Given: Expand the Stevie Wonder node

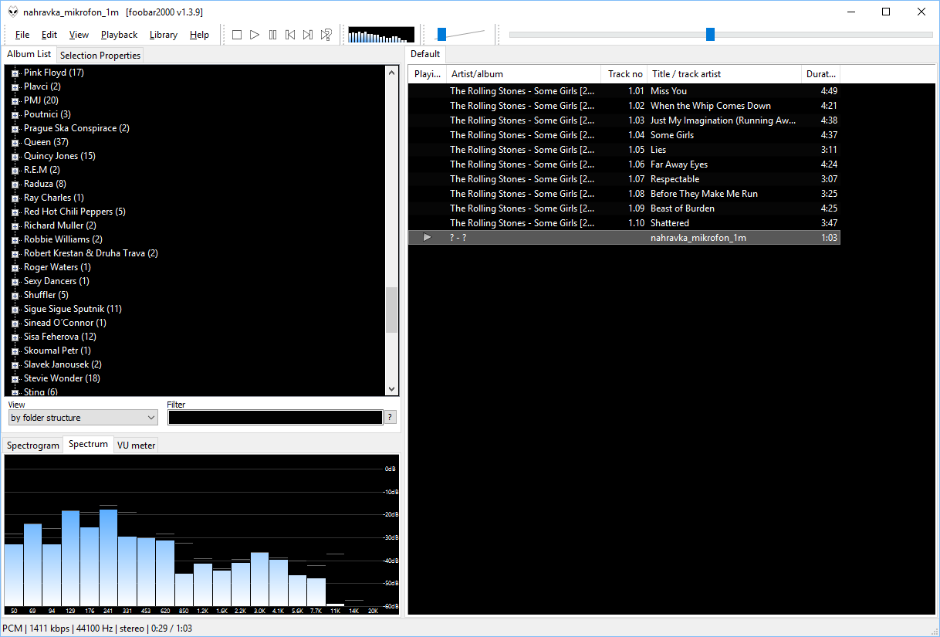Looking at the screenshot, I should coord(15,379).
